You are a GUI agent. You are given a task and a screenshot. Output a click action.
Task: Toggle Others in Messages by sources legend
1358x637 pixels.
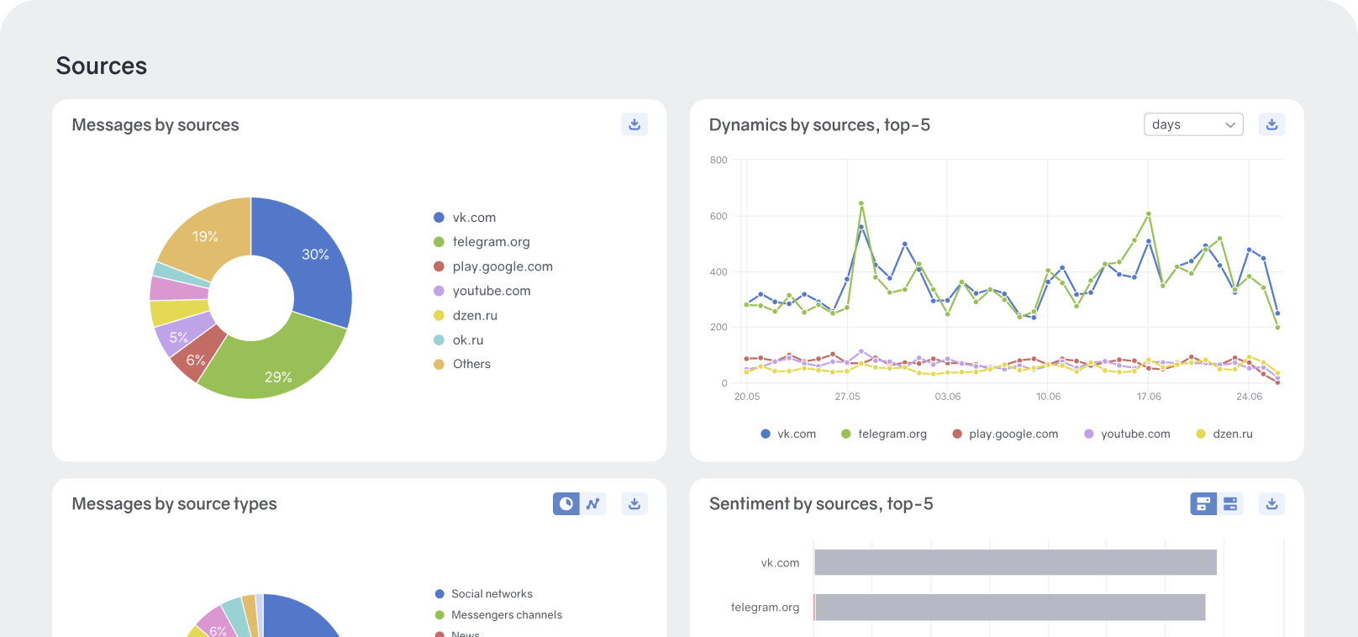pos(462,364)
